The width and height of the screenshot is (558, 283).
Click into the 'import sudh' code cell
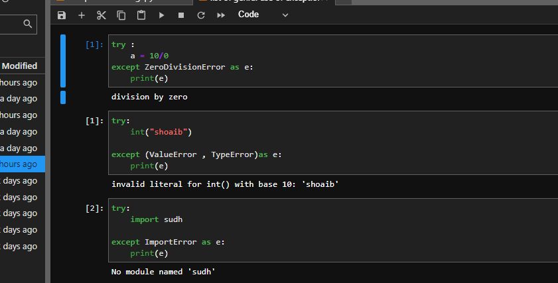pos(332,230)
